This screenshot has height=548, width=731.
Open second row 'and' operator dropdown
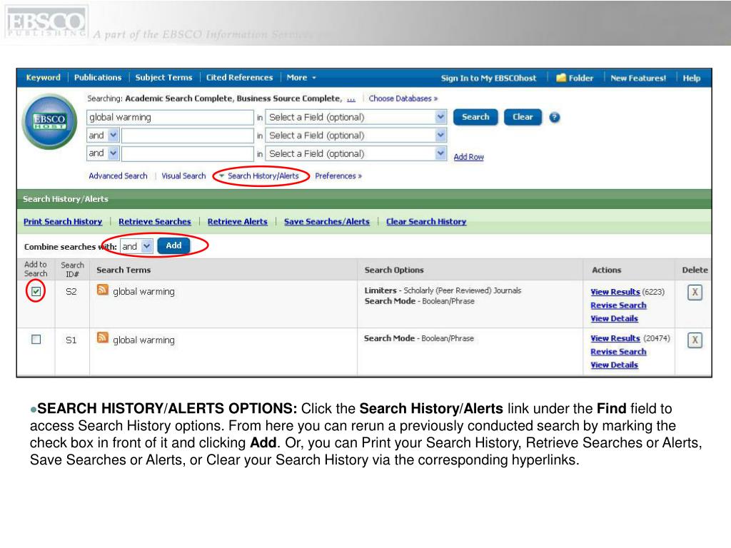tap(103, 136)
